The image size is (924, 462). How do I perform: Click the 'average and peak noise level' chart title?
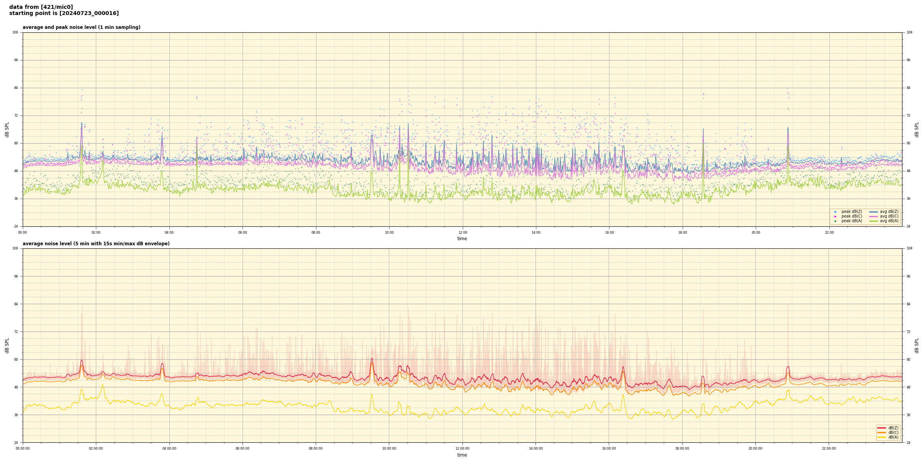(x=81, y=27)
